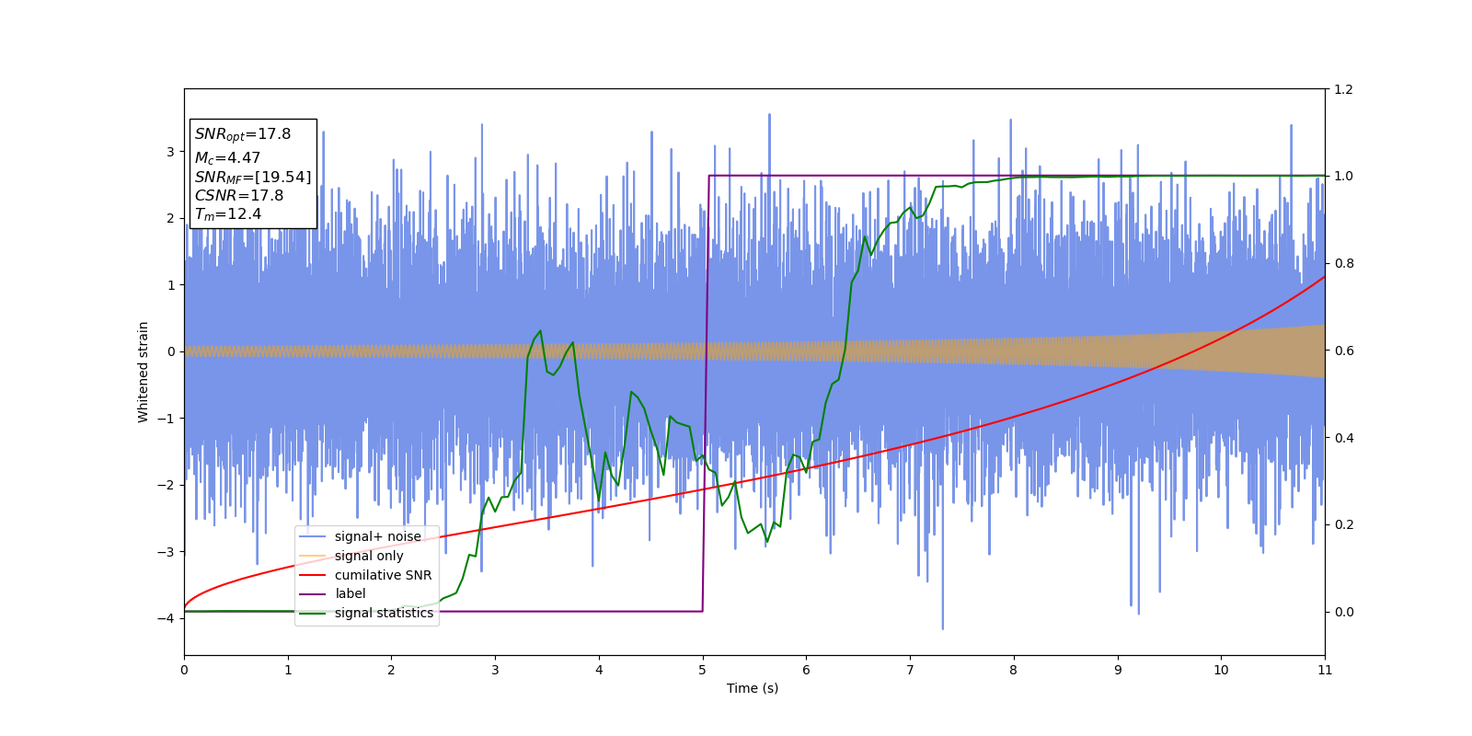Click the right y-axis tick label 0.6
The width and height of the screenshot is (1472, 736).
click(1343, 351)
